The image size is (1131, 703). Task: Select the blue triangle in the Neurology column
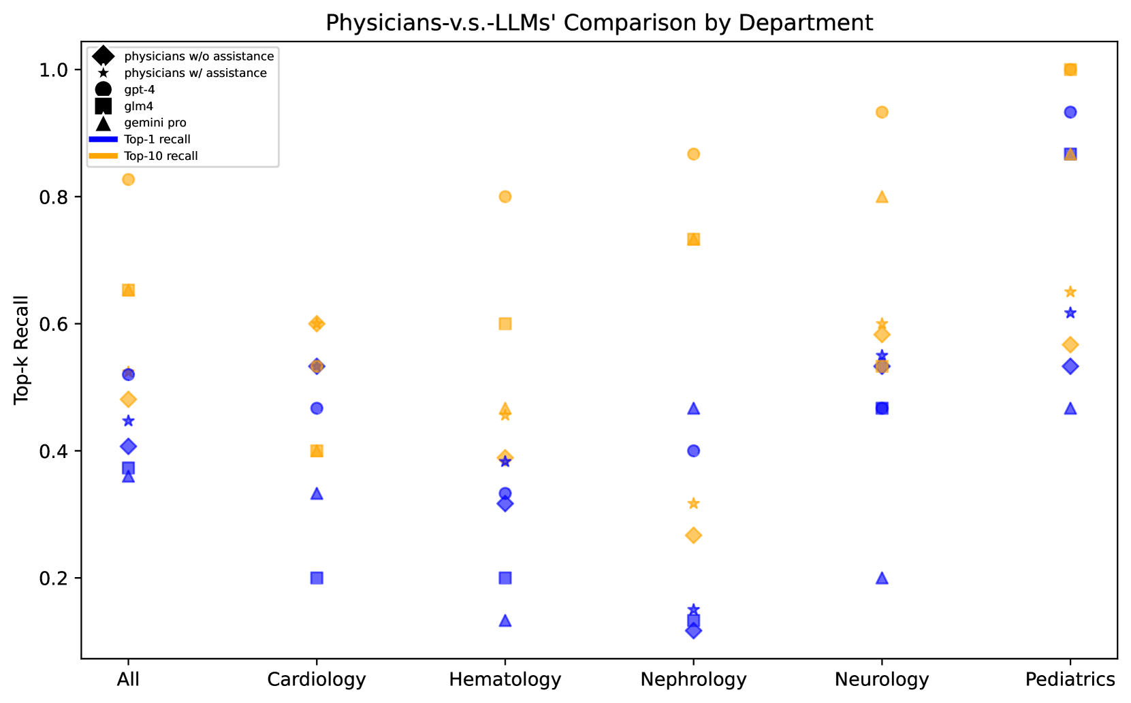[882, 578]
